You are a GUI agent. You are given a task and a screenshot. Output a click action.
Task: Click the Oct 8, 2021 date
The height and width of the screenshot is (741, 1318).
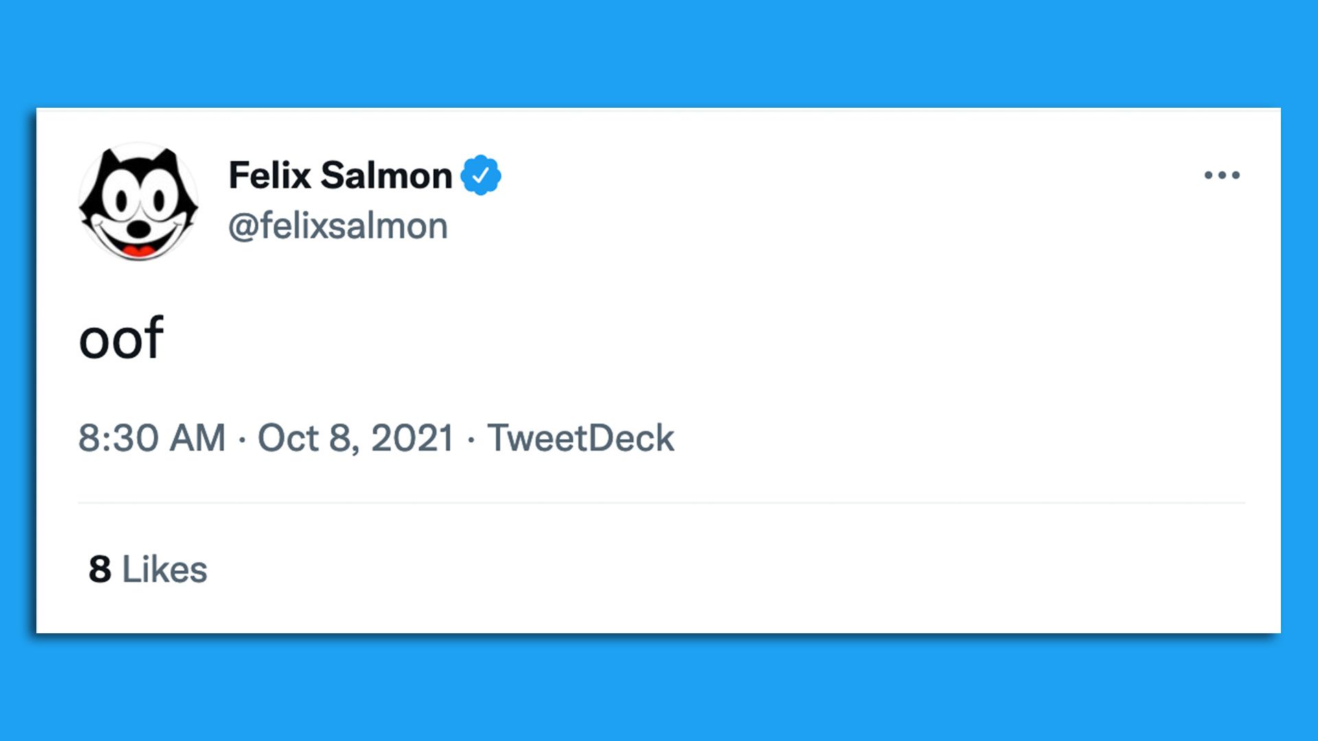pyautogui.click(x=356, y=438)
